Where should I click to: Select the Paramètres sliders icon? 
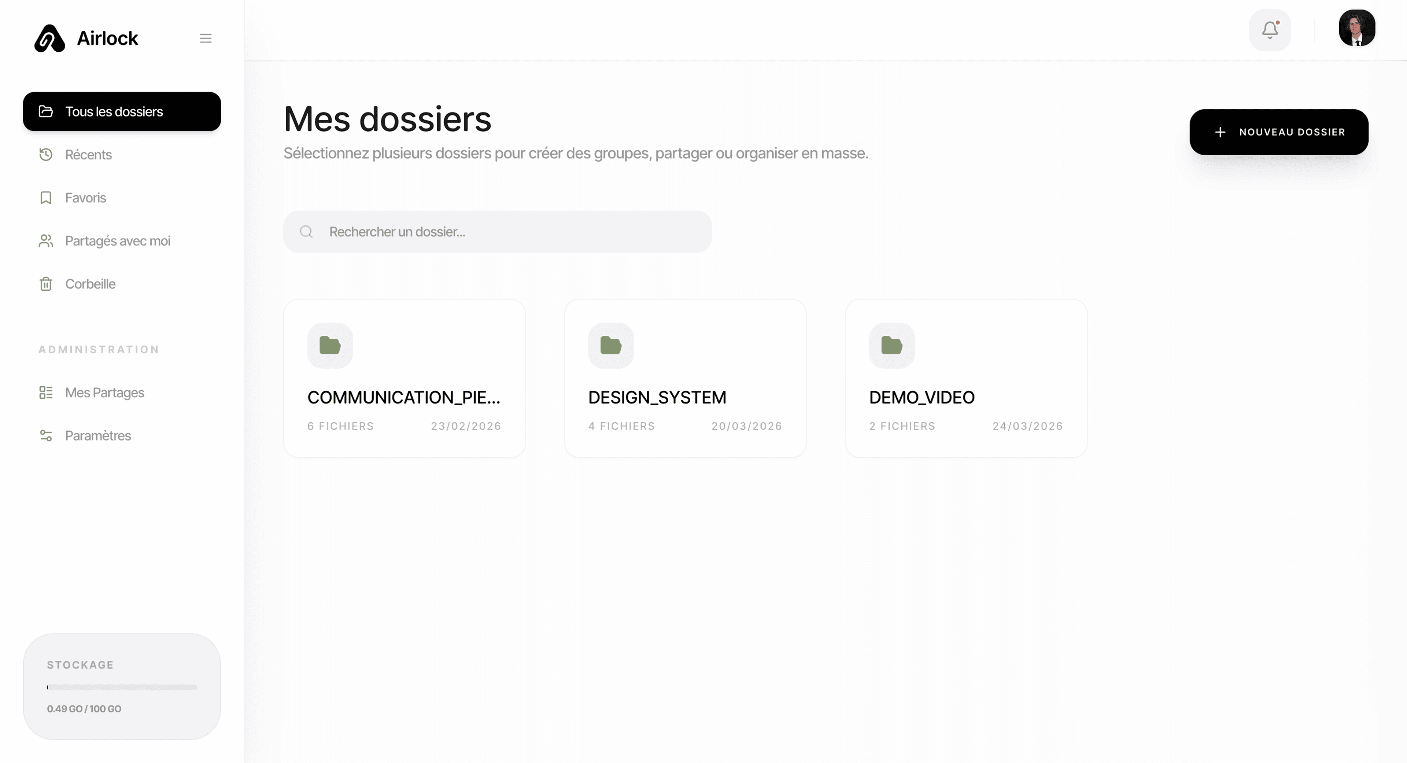click(46, 435)
